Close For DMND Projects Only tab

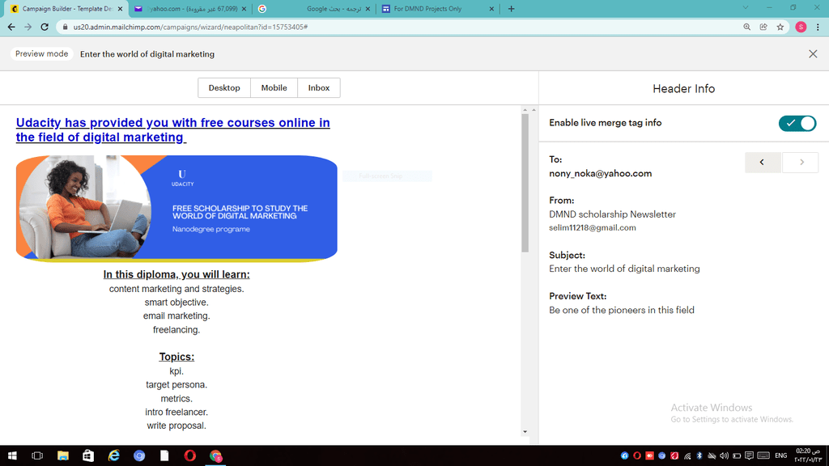[491, 9]
